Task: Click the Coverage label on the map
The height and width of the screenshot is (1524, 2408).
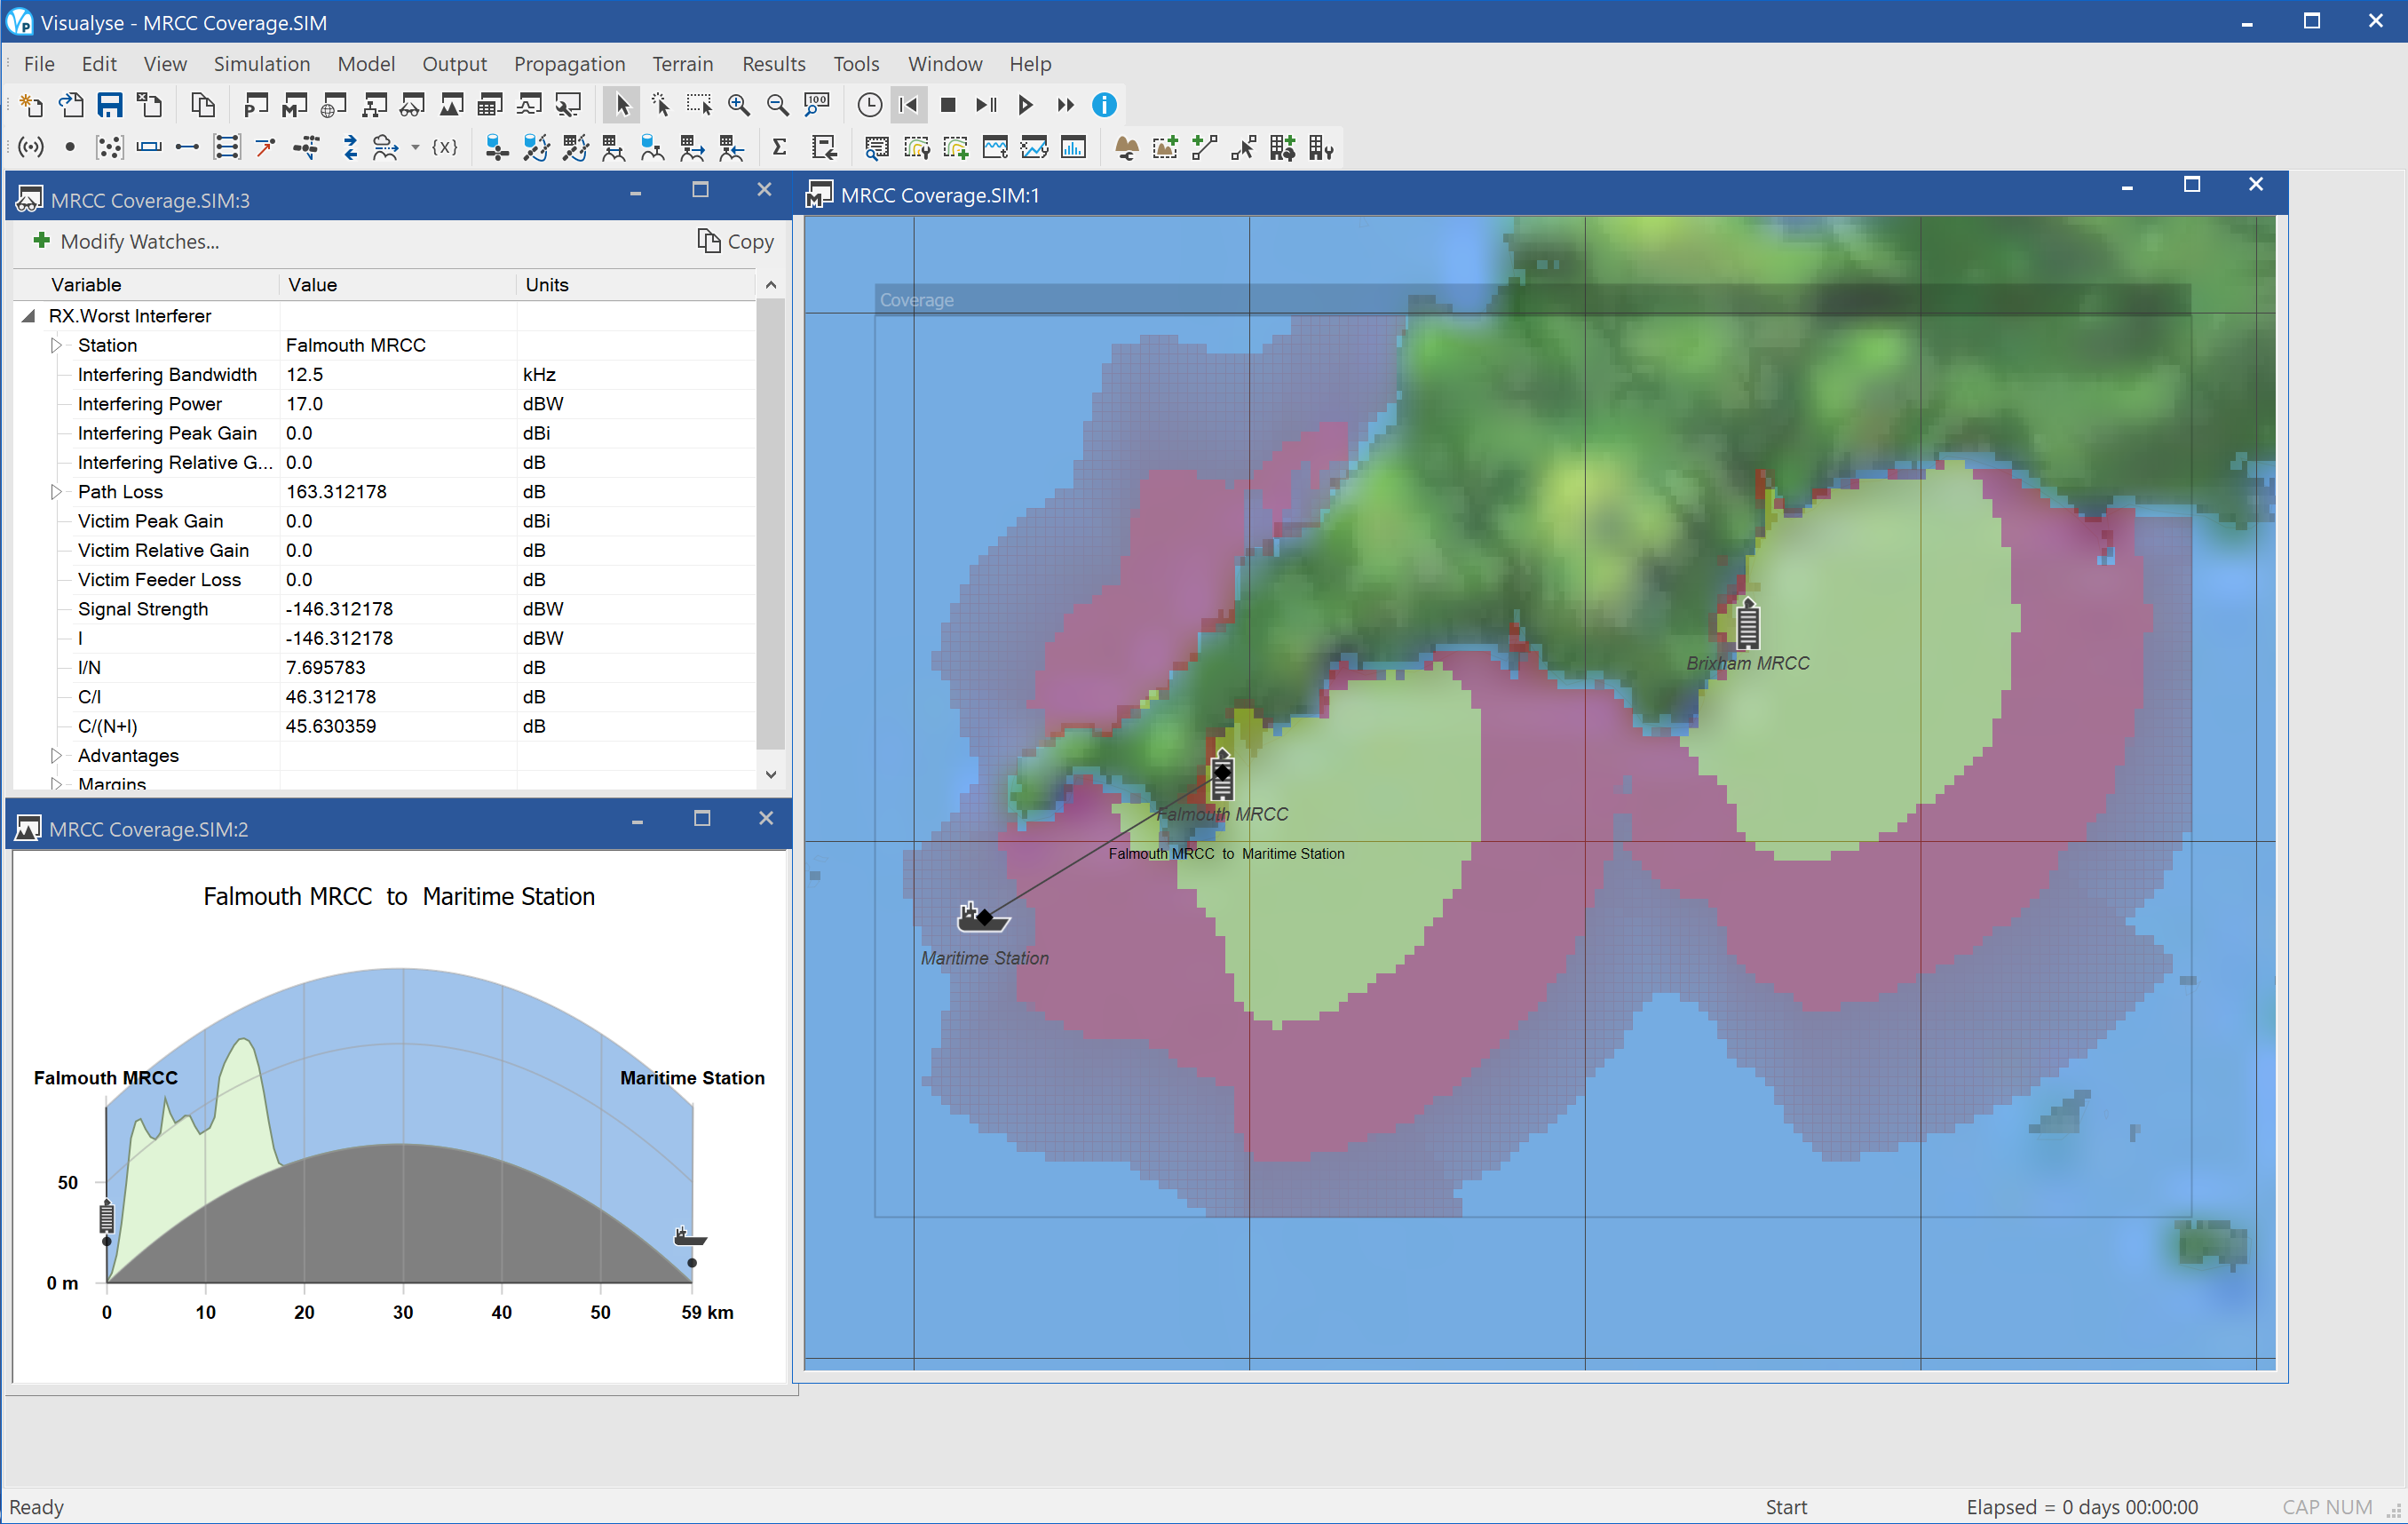Action: [x=917, y=300]
